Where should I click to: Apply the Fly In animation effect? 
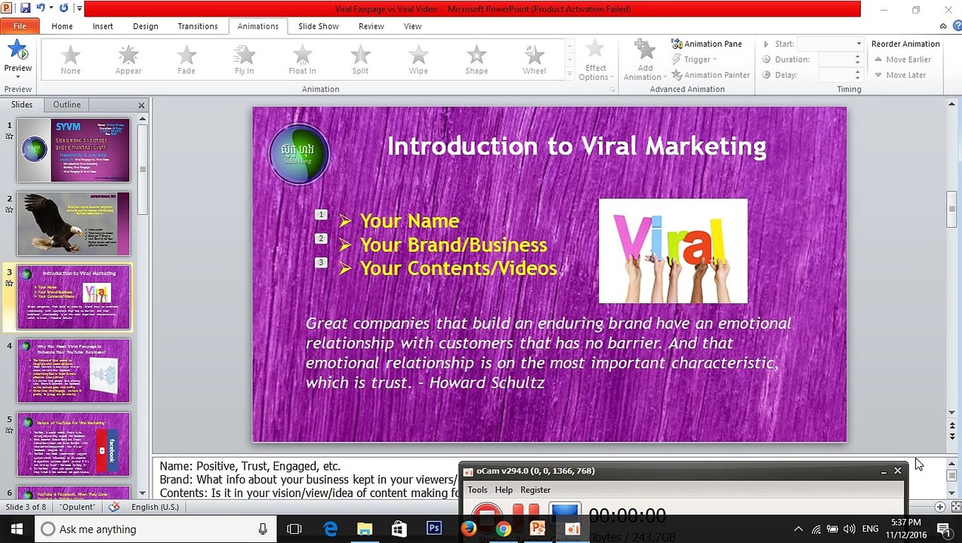click(244, 60)
